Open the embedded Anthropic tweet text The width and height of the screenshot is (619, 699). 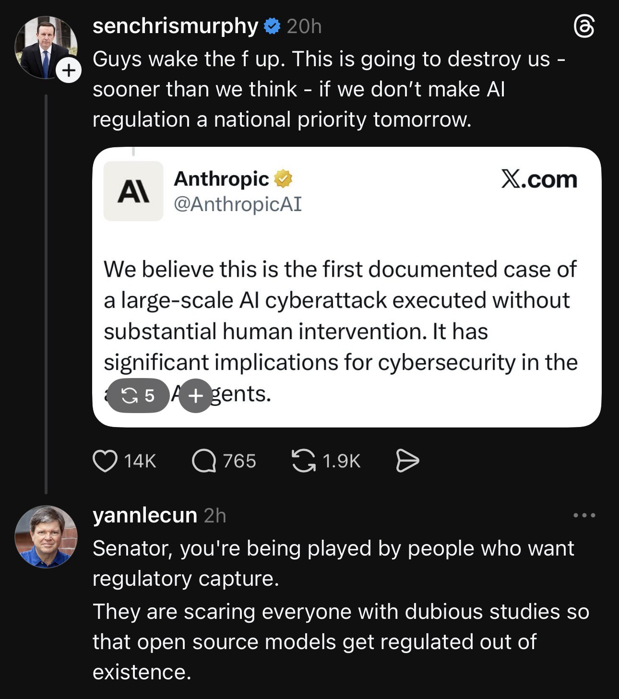pos(341,316)
